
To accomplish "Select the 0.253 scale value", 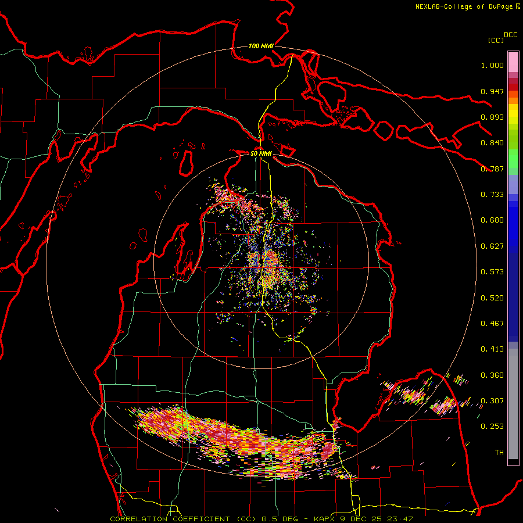I will 492,427.
